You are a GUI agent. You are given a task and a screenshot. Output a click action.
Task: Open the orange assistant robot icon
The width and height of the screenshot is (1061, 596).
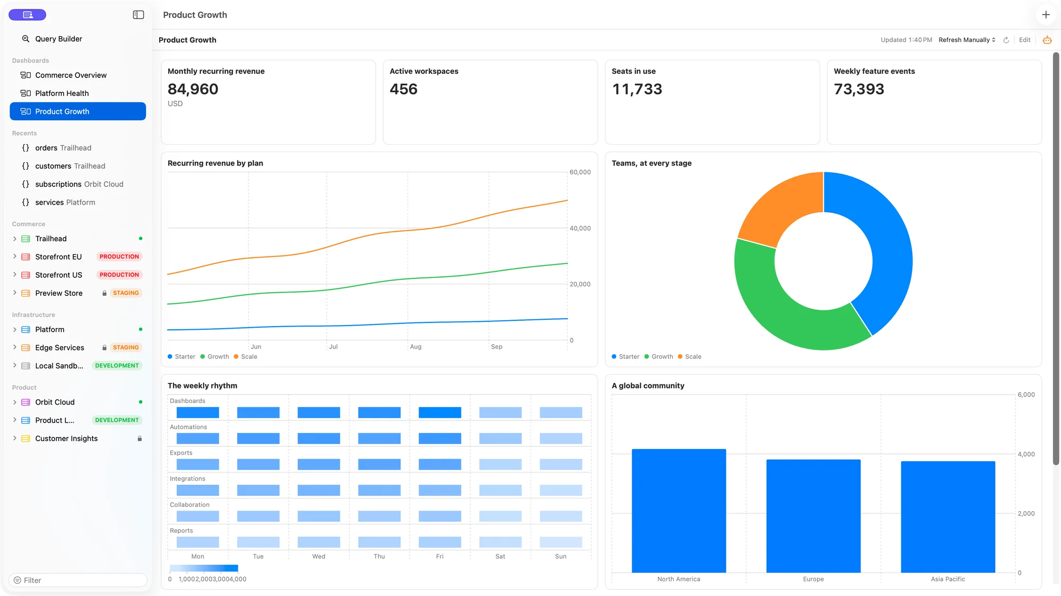1047,40
